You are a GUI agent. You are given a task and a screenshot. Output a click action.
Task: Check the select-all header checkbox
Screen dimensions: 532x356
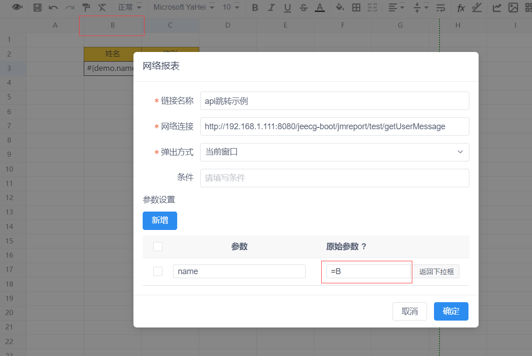point(158,247)
